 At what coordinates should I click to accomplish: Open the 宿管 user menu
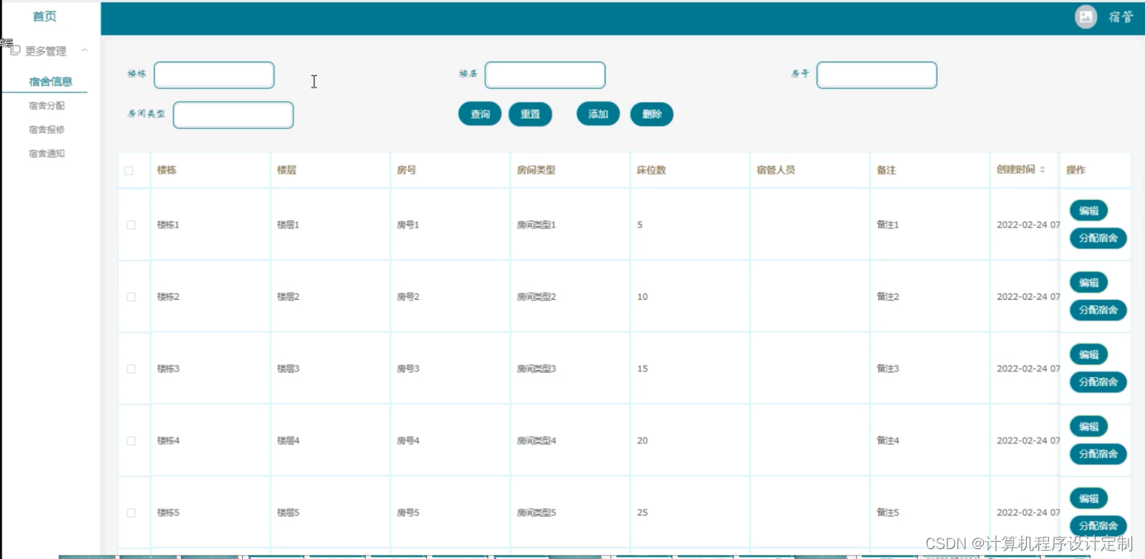[x=1120, y=17]
